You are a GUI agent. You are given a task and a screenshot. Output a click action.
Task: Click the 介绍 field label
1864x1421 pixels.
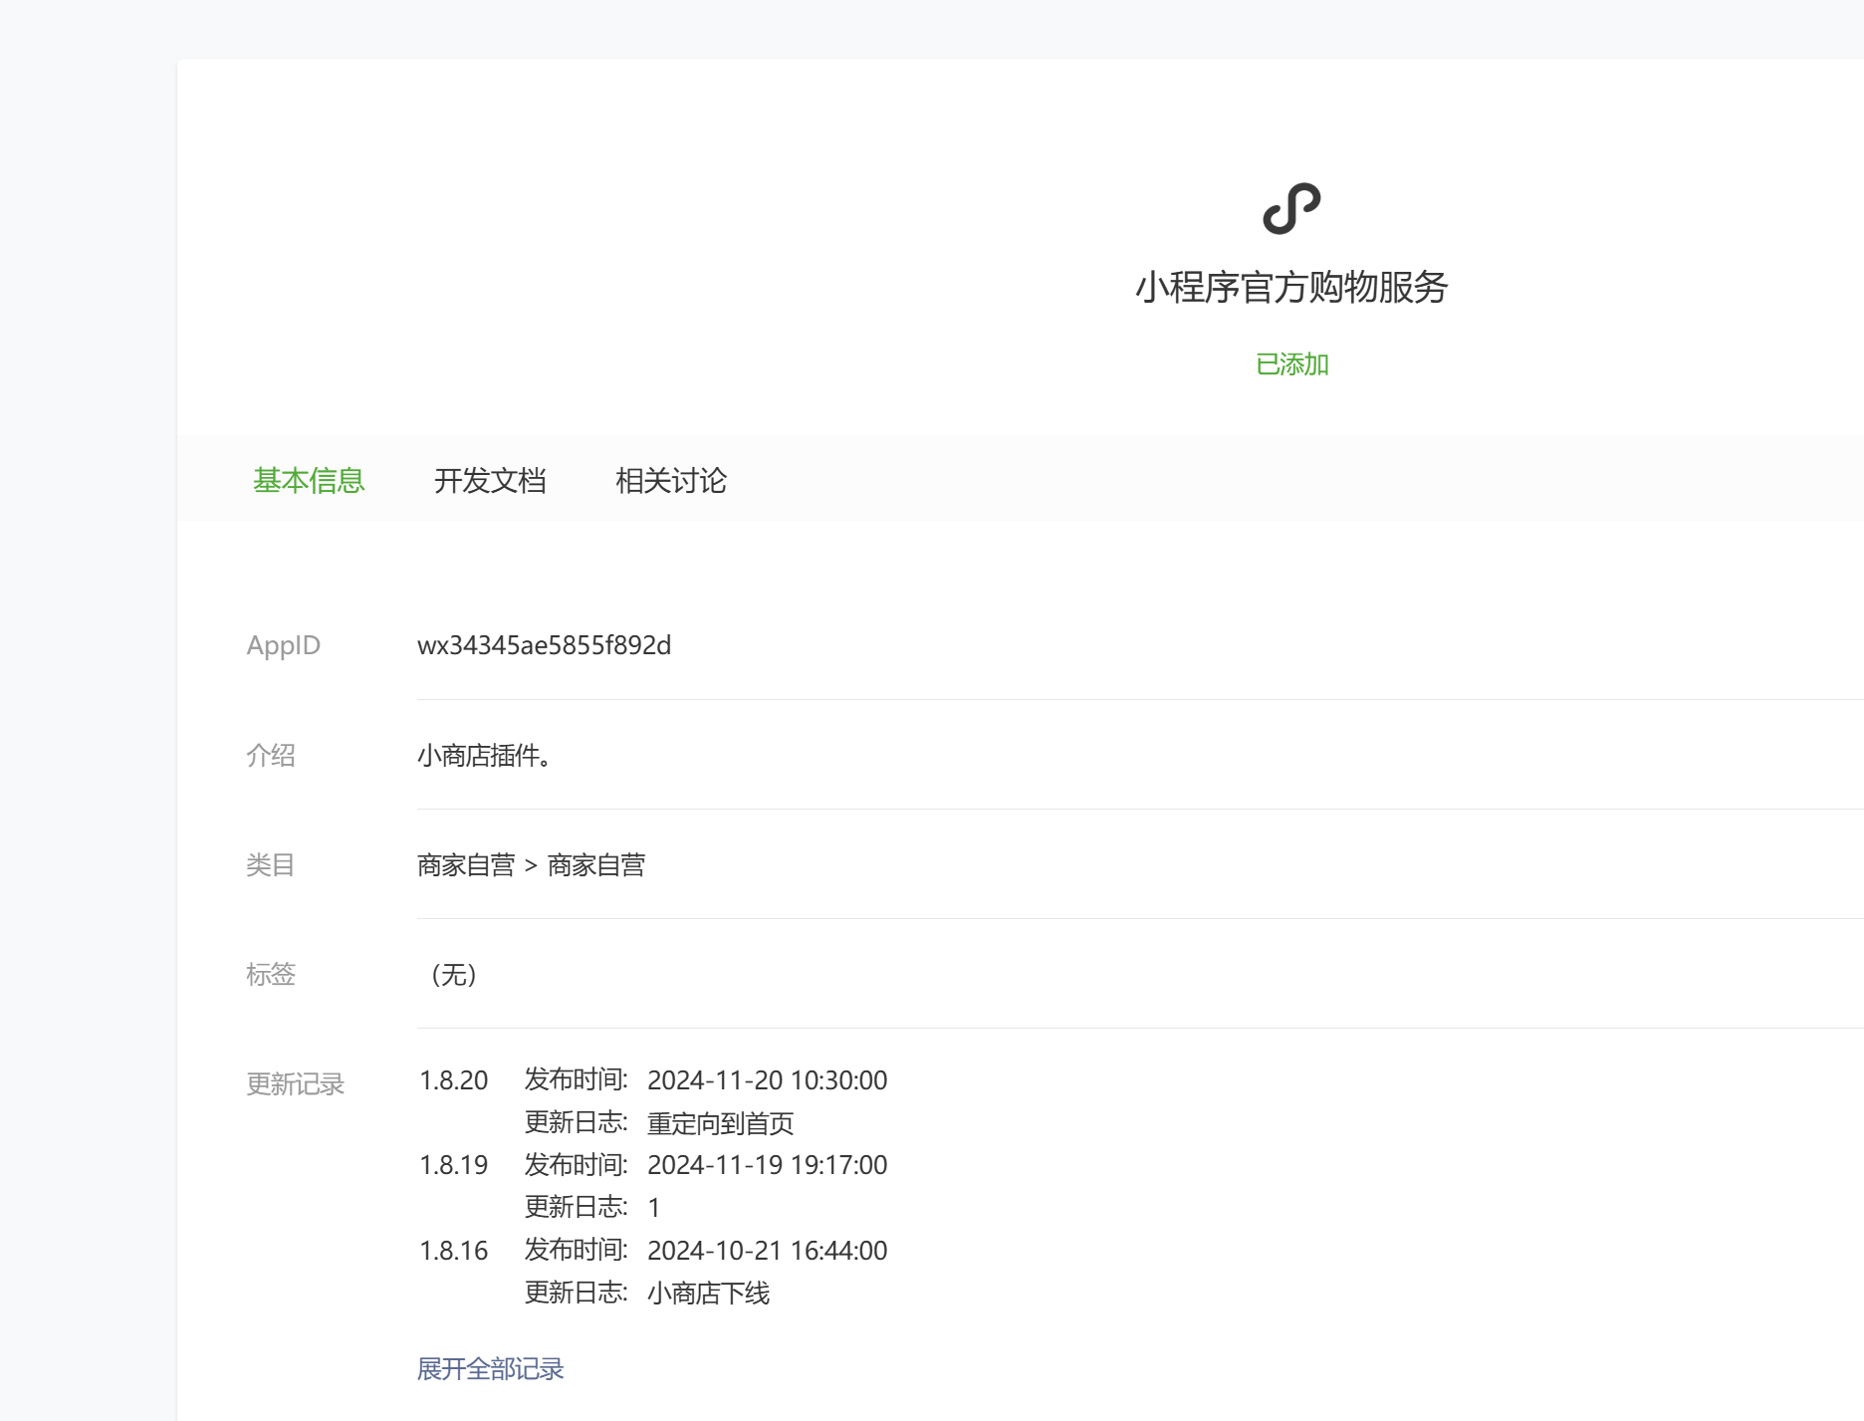coord(271,756)
